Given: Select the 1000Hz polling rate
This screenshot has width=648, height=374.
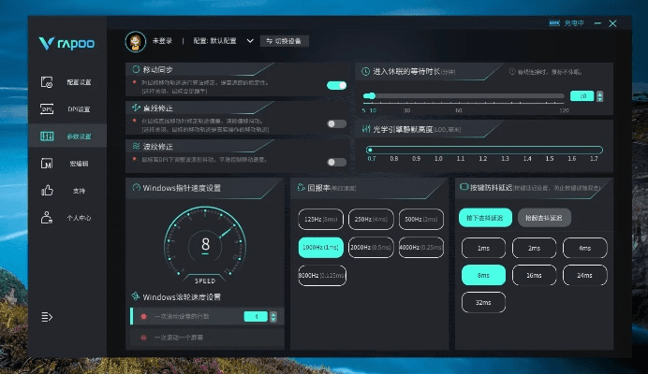Looking at the screenshot, I should (320, 247).
